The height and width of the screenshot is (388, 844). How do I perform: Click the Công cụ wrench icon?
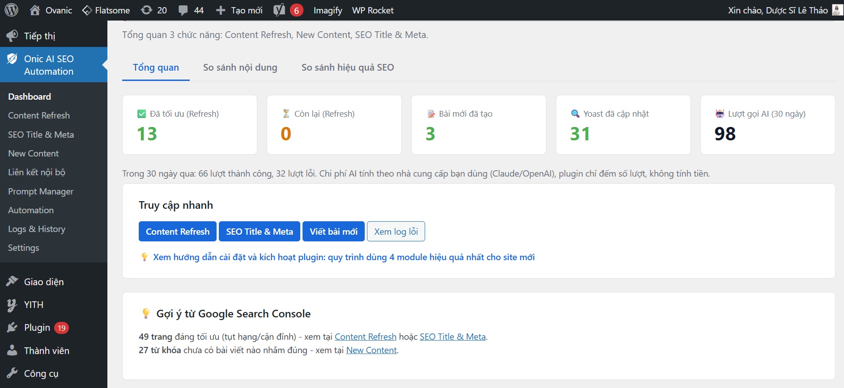pos(12,373)
